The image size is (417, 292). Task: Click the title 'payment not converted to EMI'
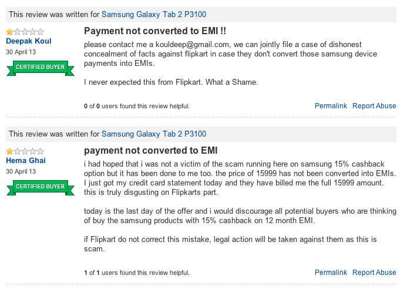(x=151, y=150)
